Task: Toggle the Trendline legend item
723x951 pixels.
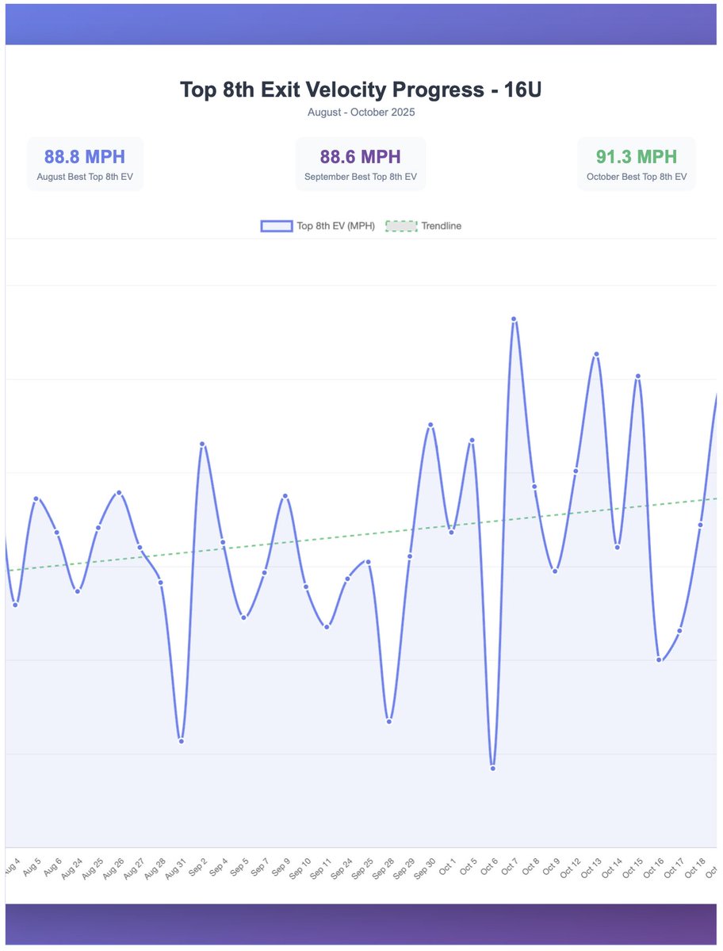Action: tap(423, 226)
